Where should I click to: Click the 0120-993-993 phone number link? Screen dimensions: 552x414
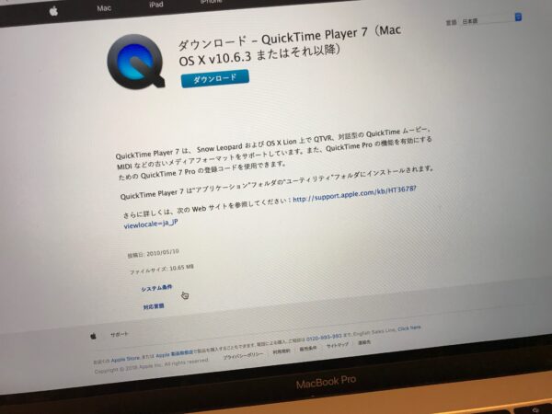pyautogui.click(x=324, y=338)
